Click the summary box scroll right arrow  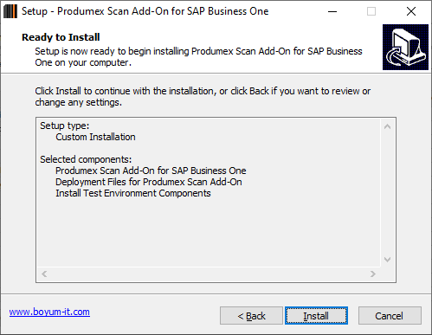(373, 274)
